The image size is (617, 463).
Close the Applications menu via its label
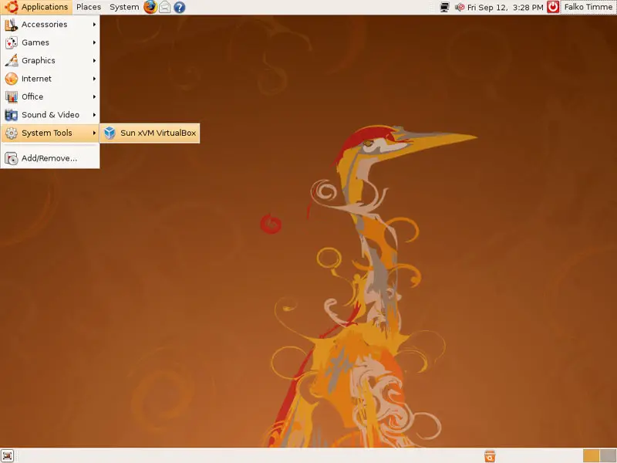pos(45,7)
